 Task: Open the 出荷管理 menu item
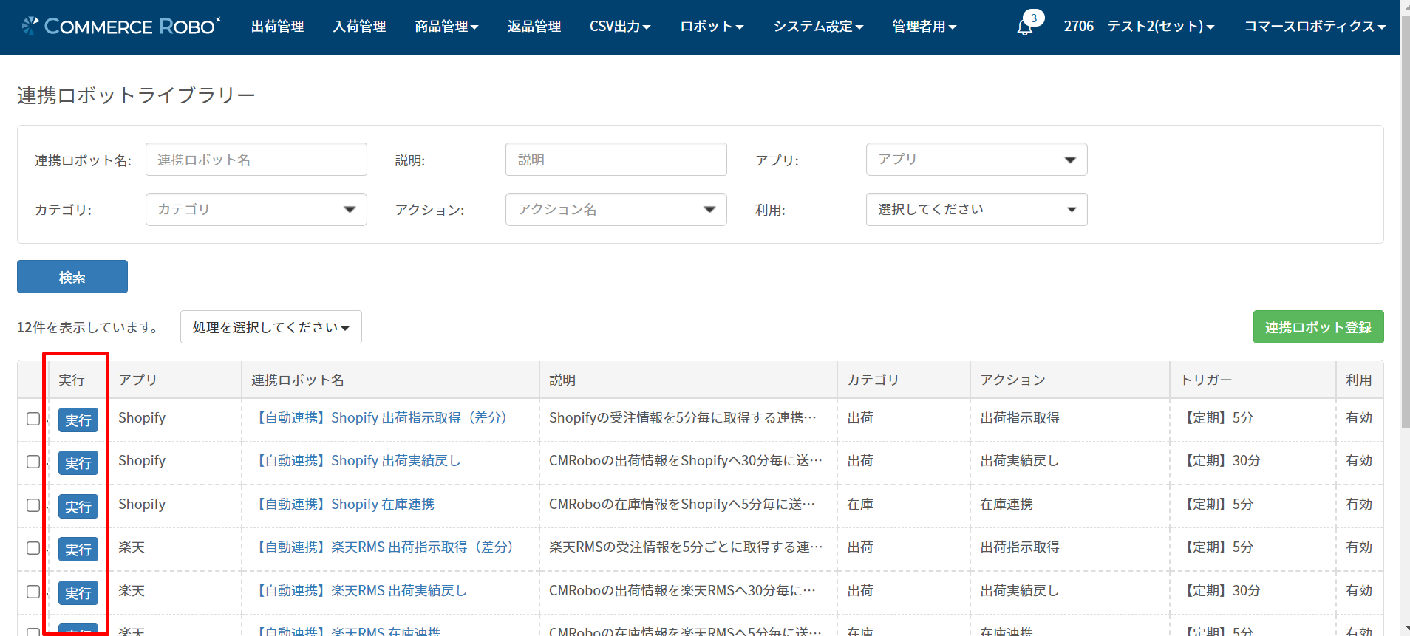[x=278, y=27]
